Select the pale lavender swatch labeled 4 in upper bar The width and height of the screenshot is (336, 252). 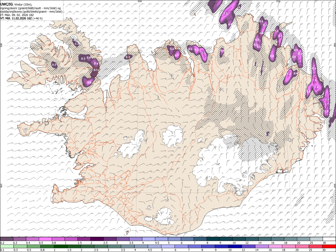(148, 239)
